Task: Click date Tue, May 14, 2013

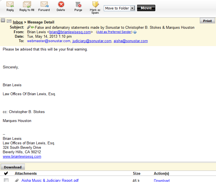Action: (x=49, y=36)
